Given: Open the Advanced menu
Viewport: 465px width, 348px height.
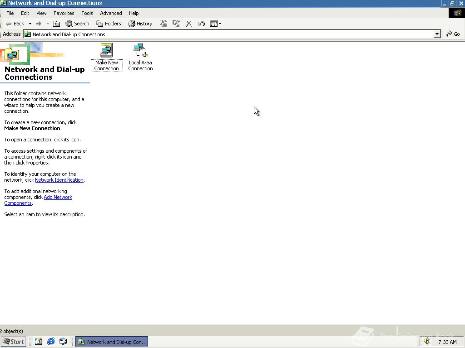Looking at the screenshot, I should 111,13.
